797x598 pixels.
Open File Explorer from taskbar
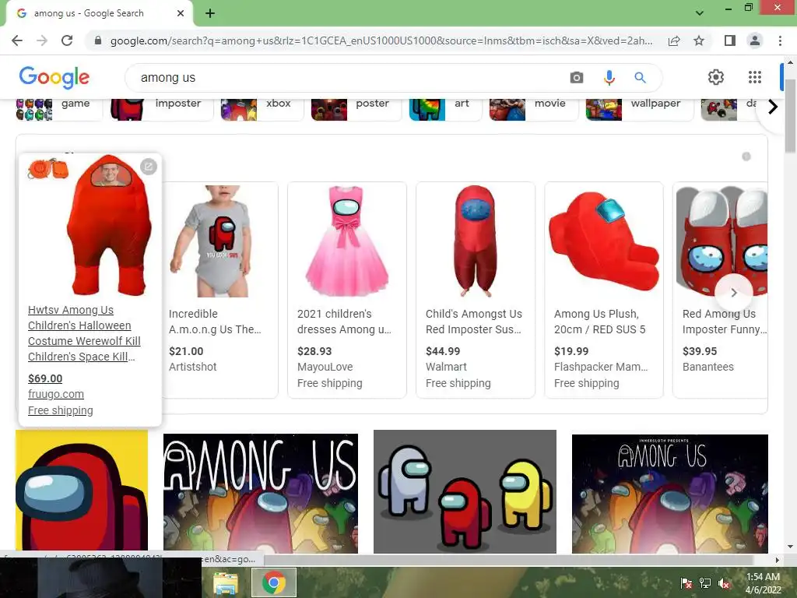click(x=225, y=582)
